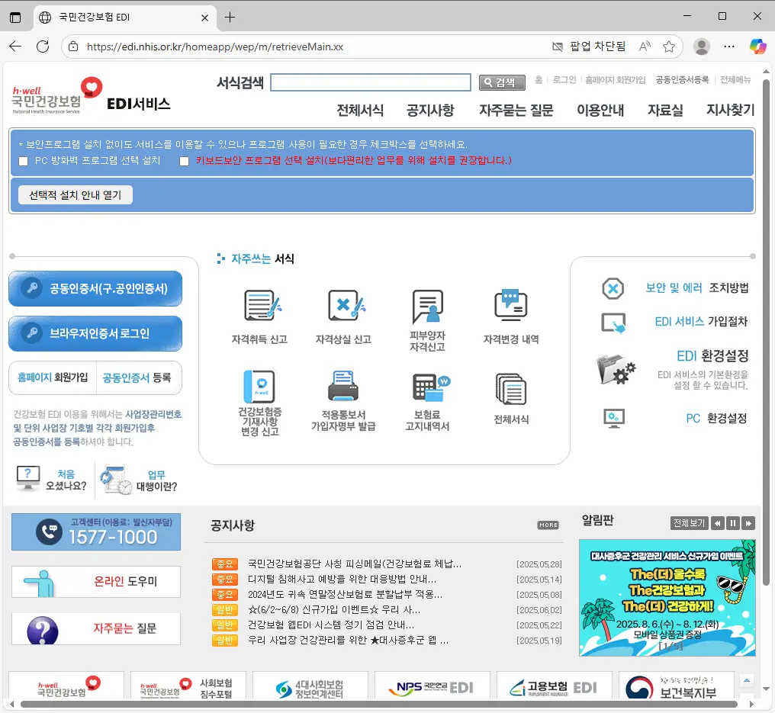Click the EDI 환경설정 folder gear icon

[x=616, y=369]
